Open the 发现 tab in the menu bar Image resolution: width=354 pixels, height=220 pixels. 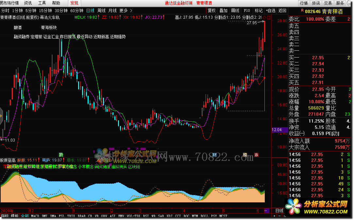tap(74, 3)
